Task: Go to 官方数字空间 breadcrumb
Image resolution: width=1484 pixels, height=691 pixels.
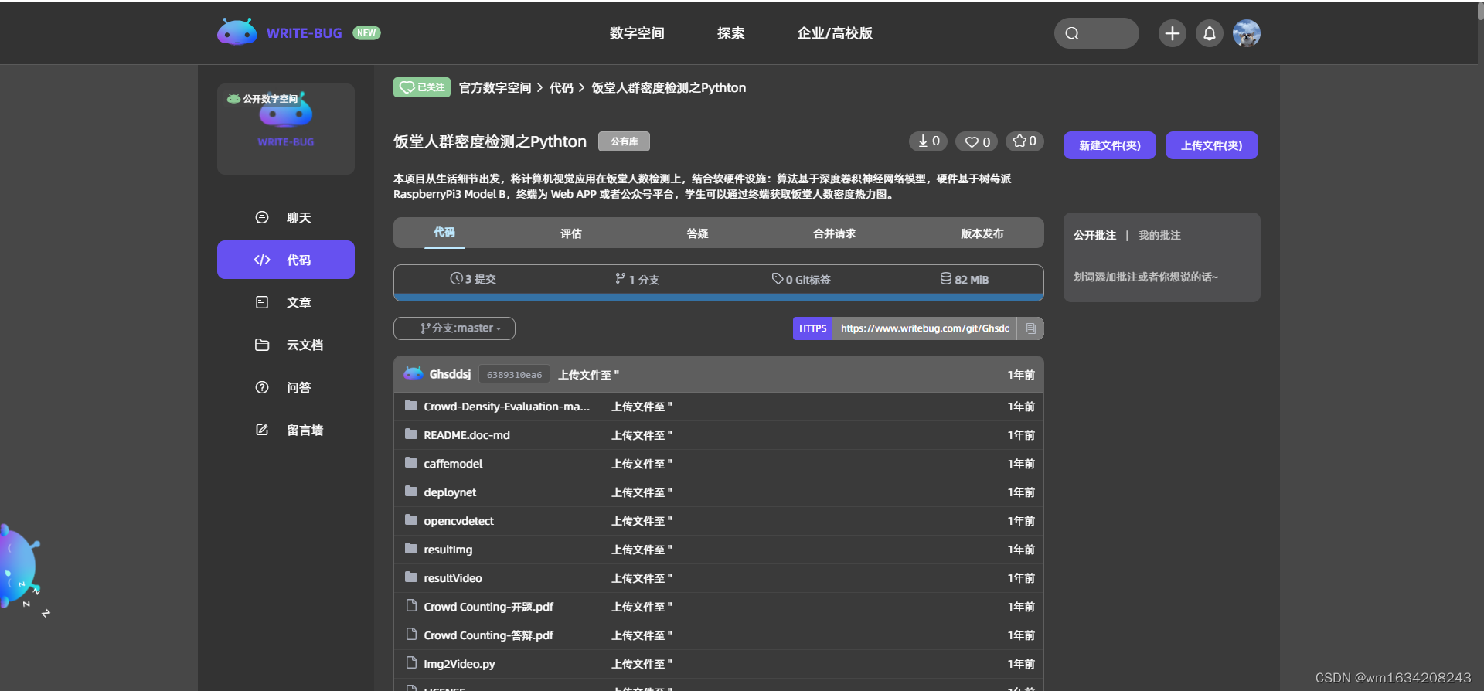Action: point(495,88)
